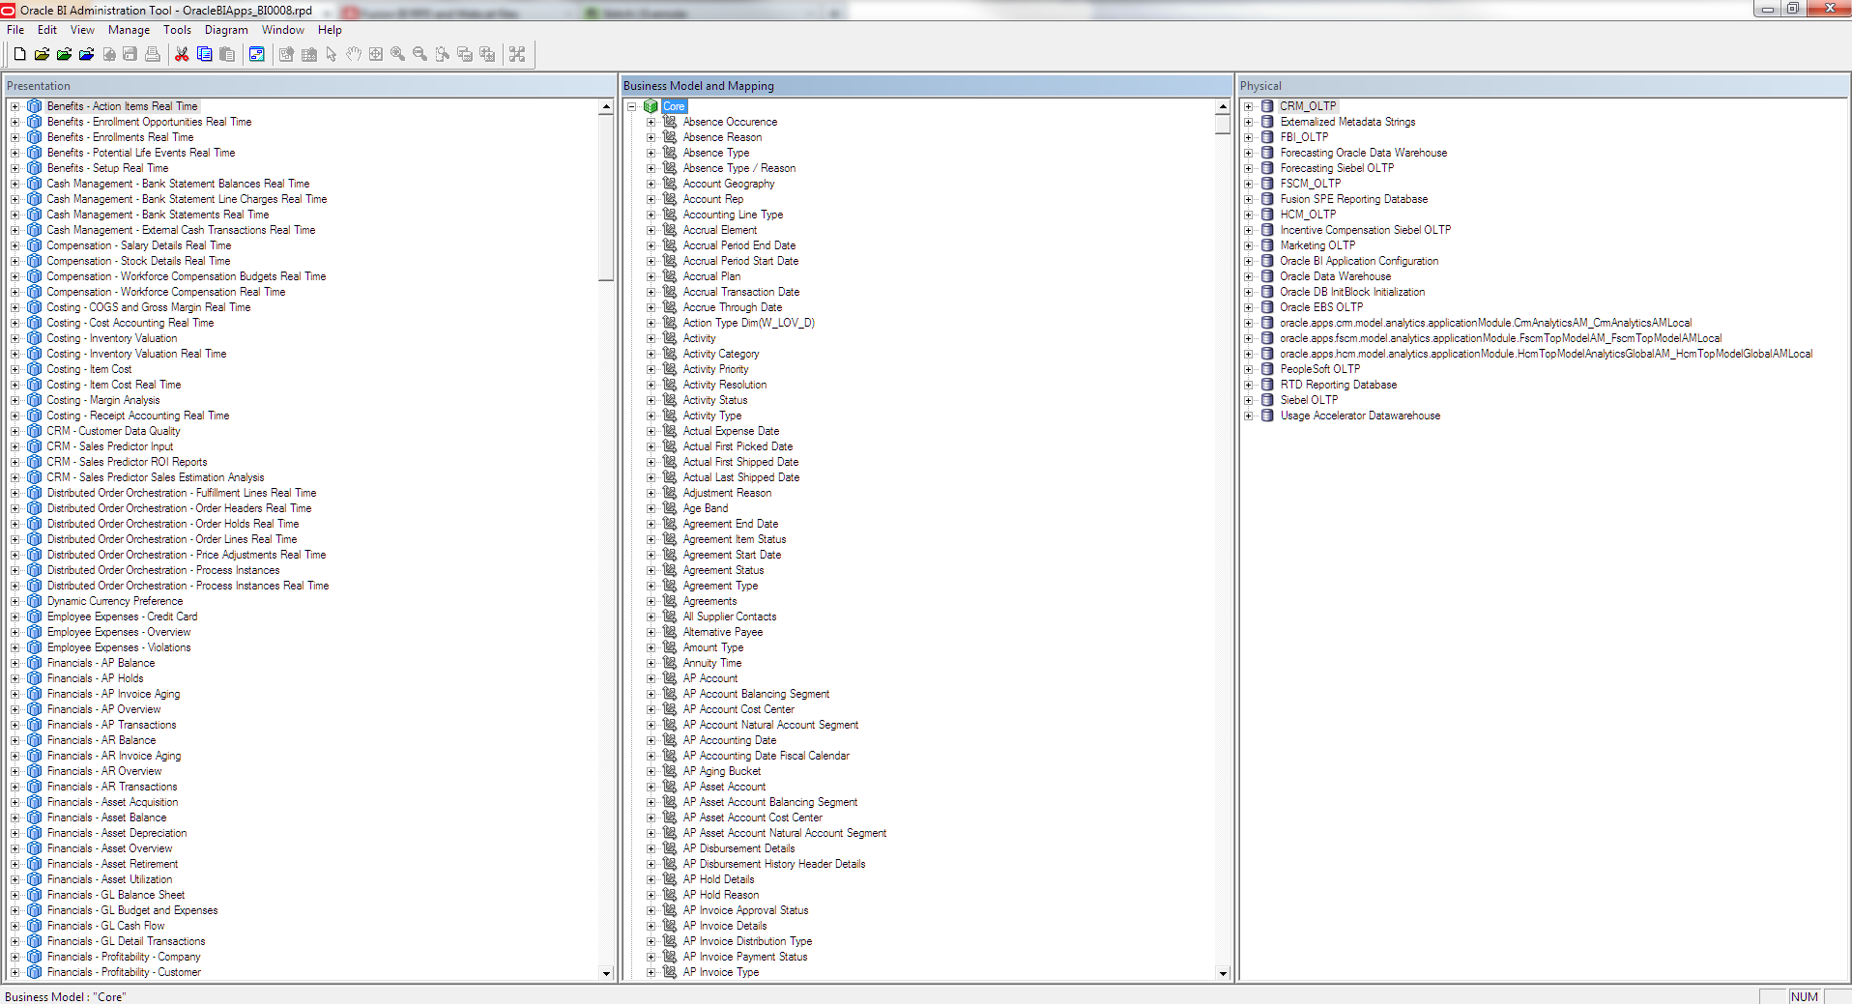Click the green Open folder toolbar icon
This screenshot has height=1004, width=1852.
(x=64, y=54)
